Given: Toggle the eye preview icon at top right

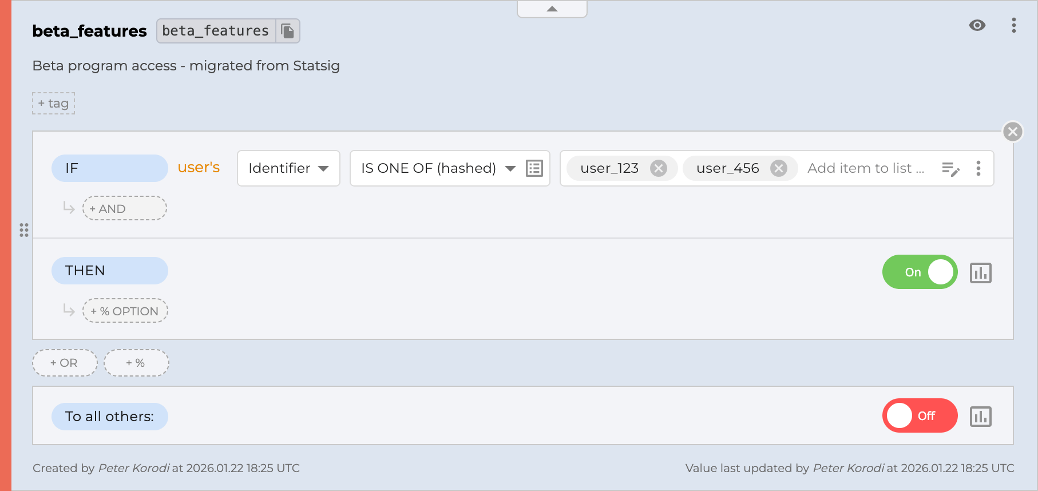Looking at the screenshot, I should click(x=977, y=25).
